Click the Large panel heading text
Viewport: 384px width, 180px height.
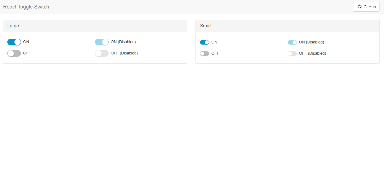pos(13,26)
